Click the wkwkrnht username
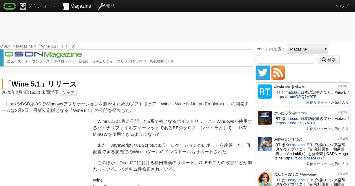 [x=282, y=87]
